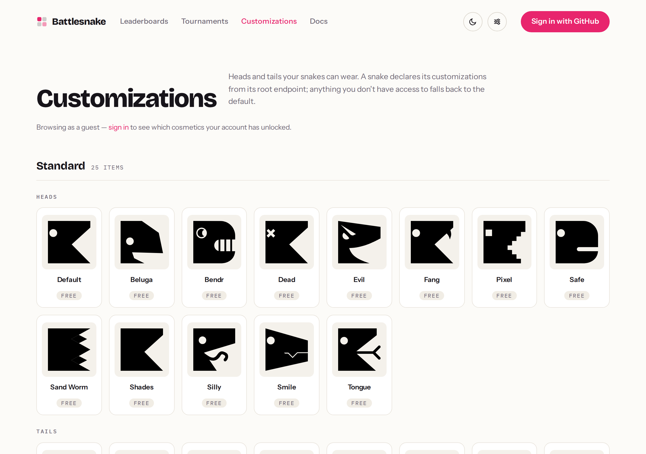The image size is (646, 454).
Task: Click Sign in with GitHub button
Action: (x=565, y=22)
